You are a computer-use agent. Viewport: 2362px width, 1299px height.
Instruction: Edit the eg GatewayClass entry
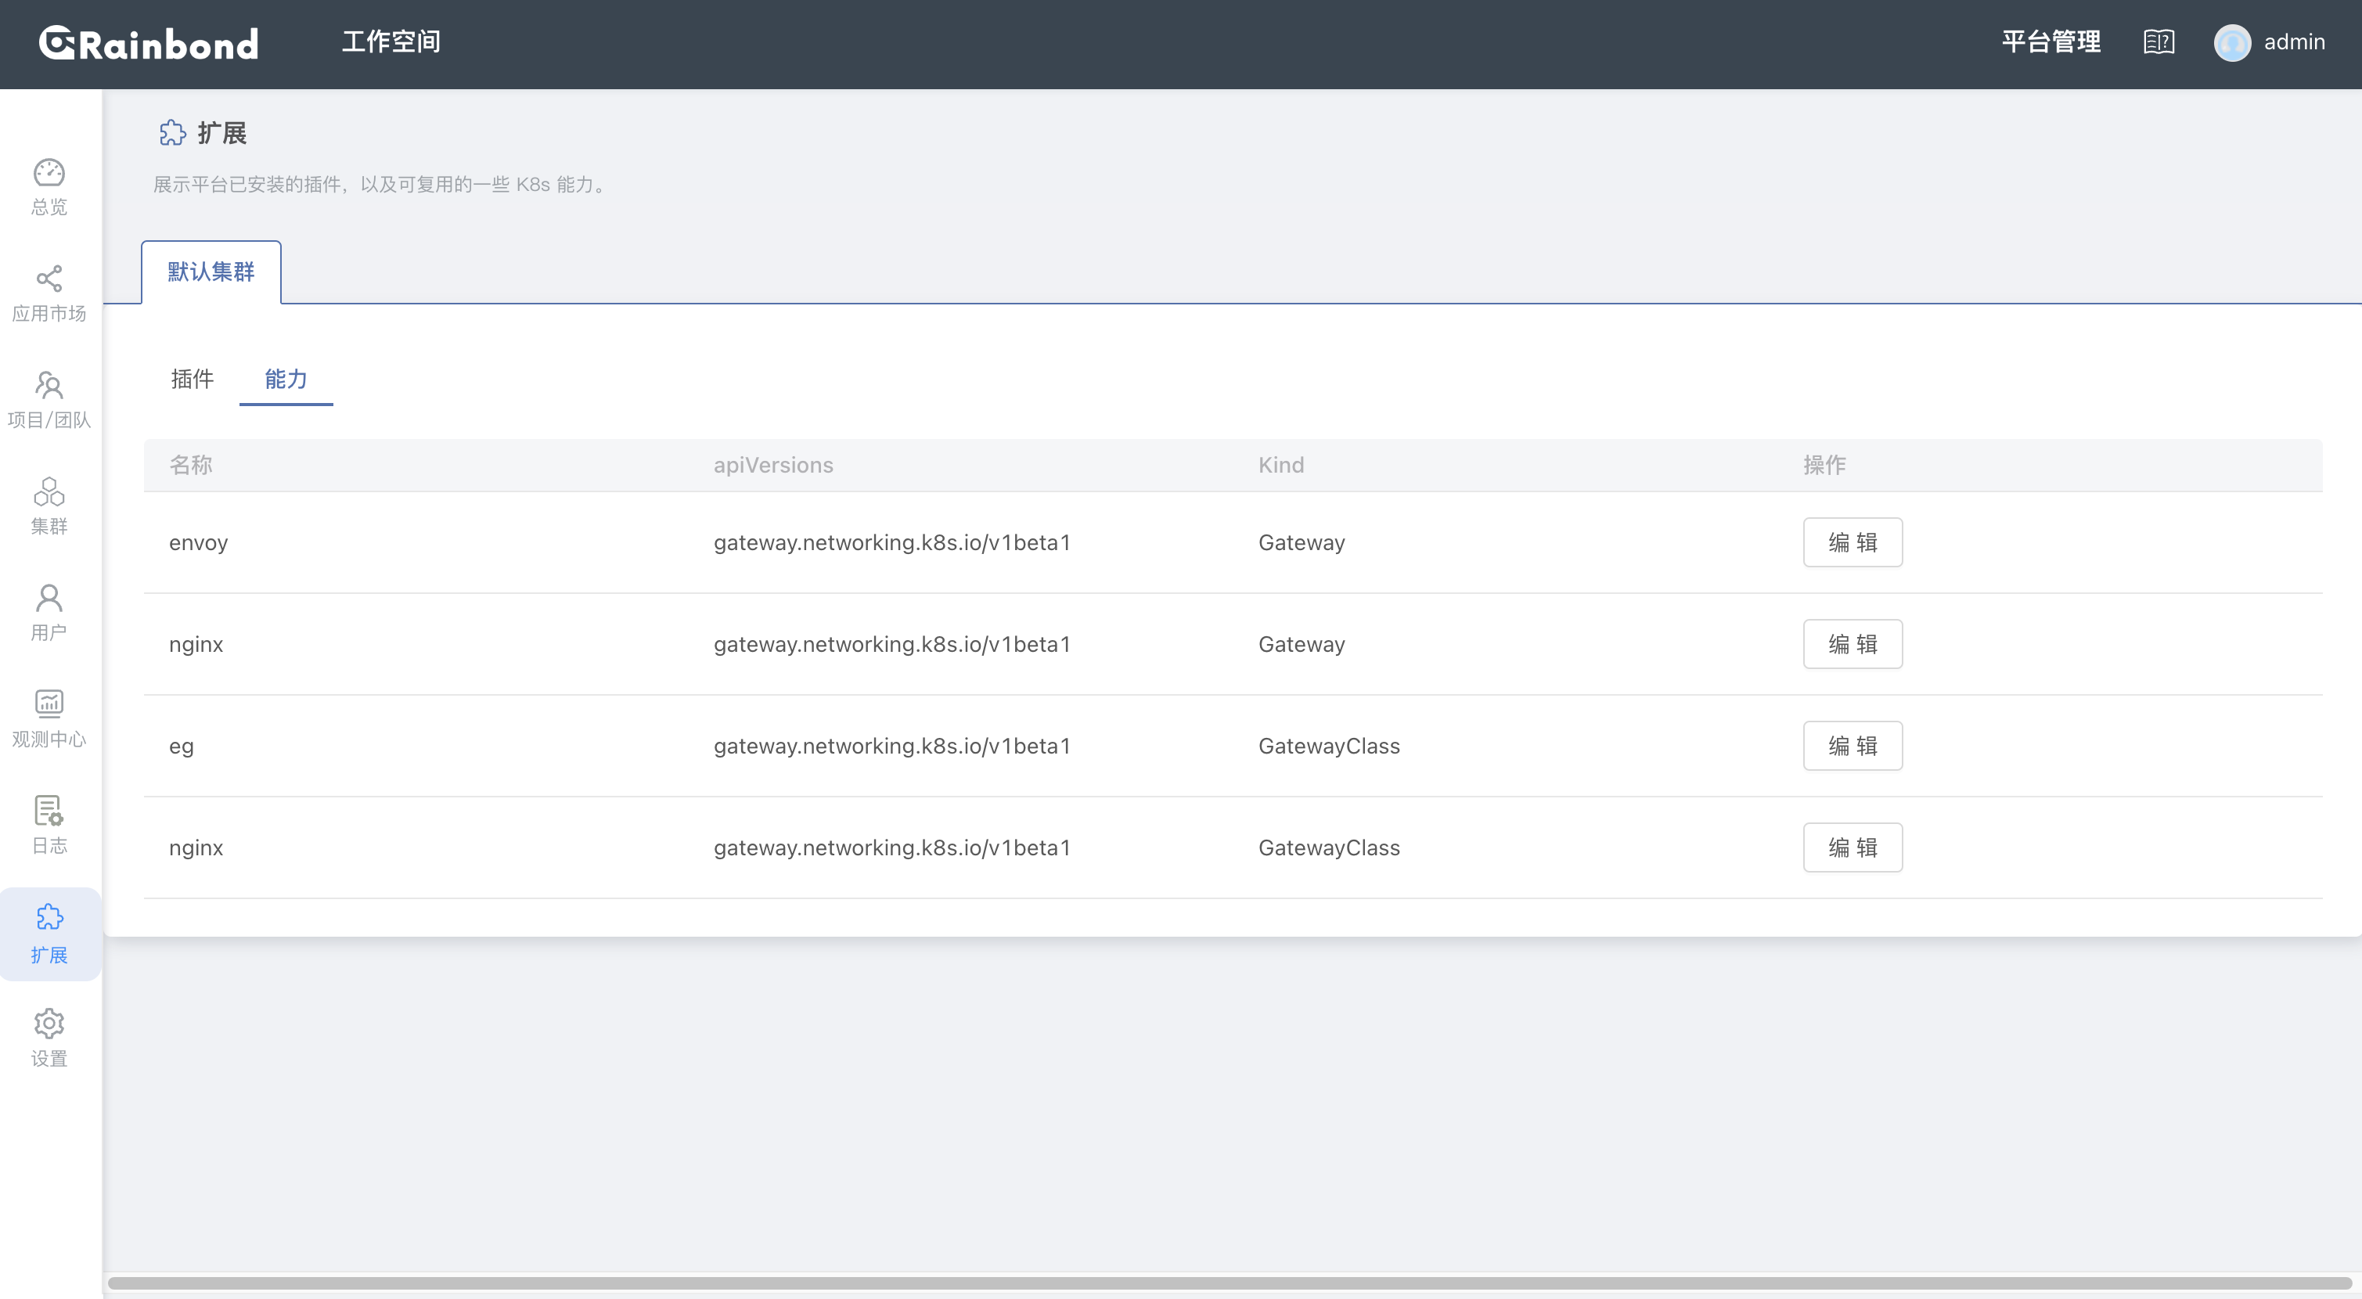point(1853,745)
